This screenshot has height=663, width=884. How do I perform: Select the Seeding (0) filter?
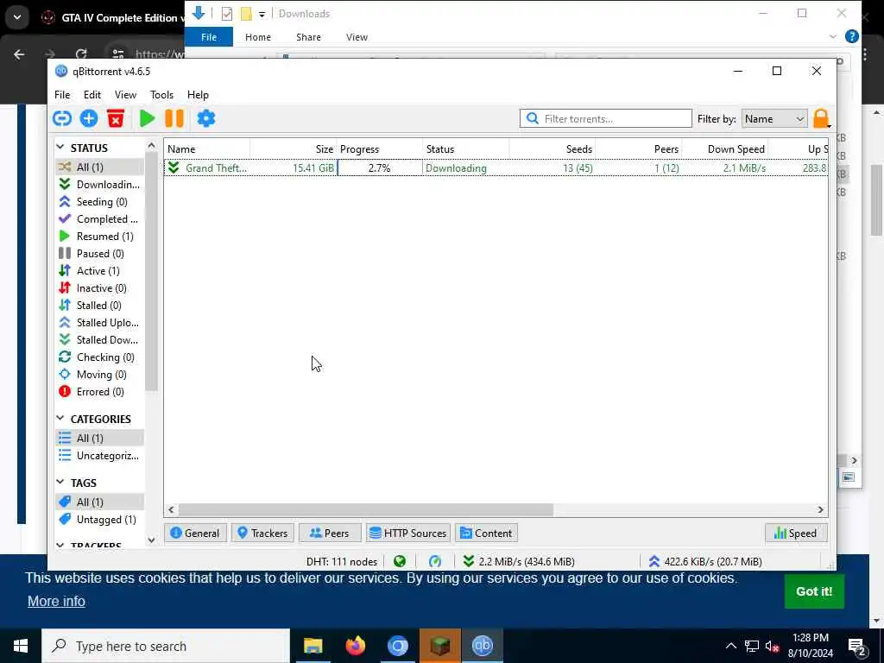[100, 202]
